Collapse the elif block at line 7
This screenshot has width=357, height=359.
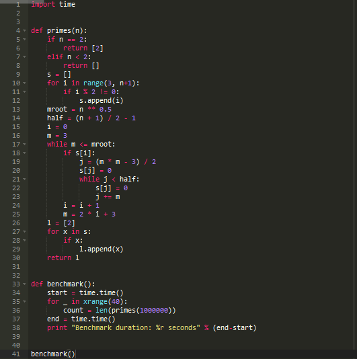pos(24,56)
